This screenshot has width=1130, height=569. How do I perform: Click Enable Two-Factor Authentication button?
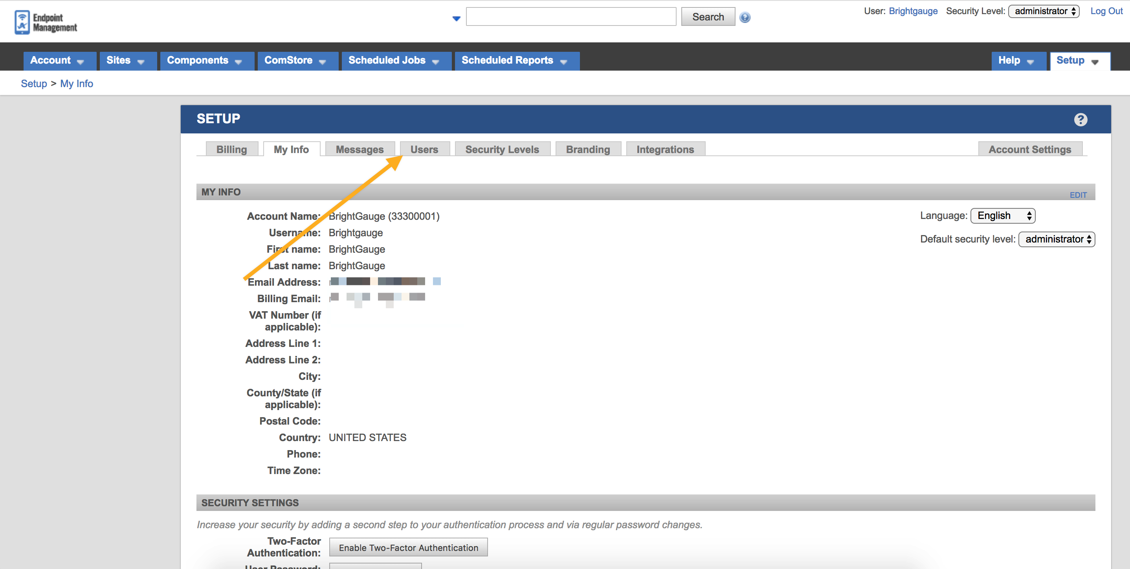pos(408,547)
